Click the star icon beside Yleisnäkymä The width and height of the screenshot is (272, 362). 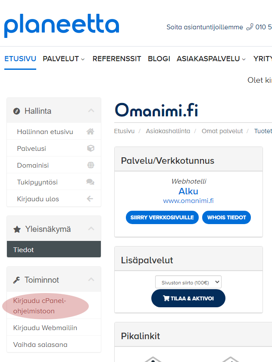(x=17, y=229)
